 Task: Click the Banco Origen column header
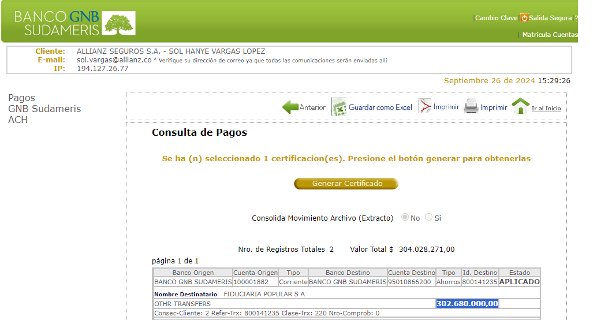click(x=193, y=273)
